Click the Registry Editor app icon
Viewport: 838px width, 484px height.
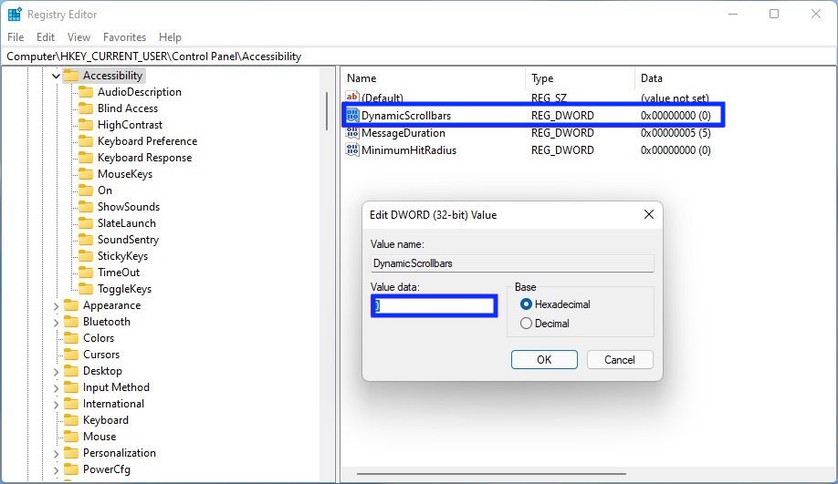[15, 14]
